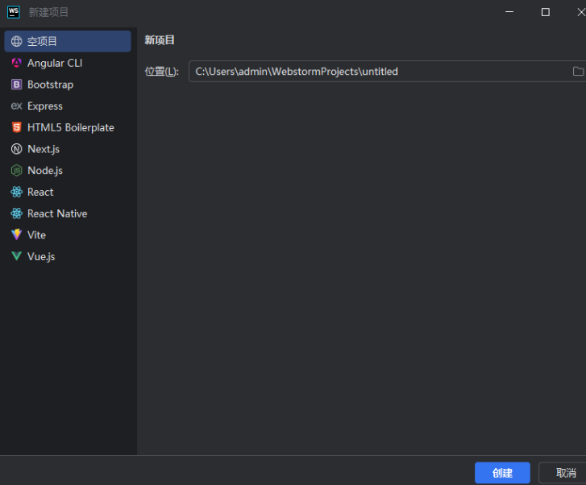Pick the Bootstrap project template

(68, 85)
